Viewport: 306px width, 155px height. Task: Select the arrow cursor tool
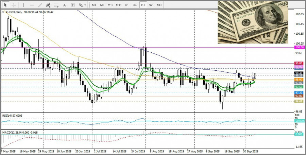tap(5, 5)
